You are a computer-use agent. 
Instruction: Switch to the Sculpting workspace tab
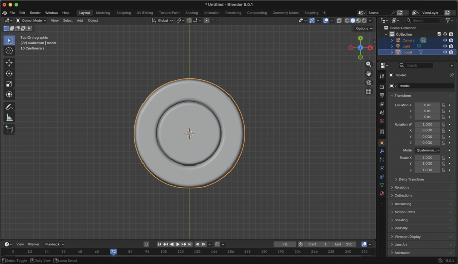[x=123, y=13]
